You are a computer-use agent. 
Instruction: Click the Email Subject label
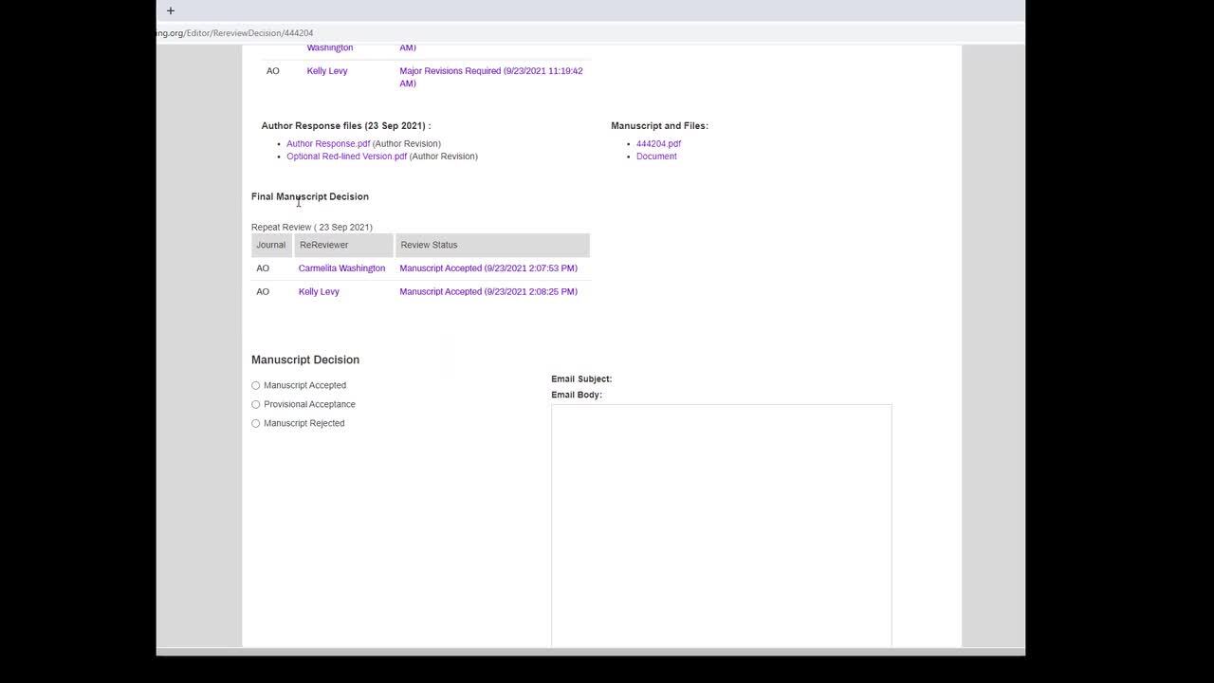[x=581, y=379]
